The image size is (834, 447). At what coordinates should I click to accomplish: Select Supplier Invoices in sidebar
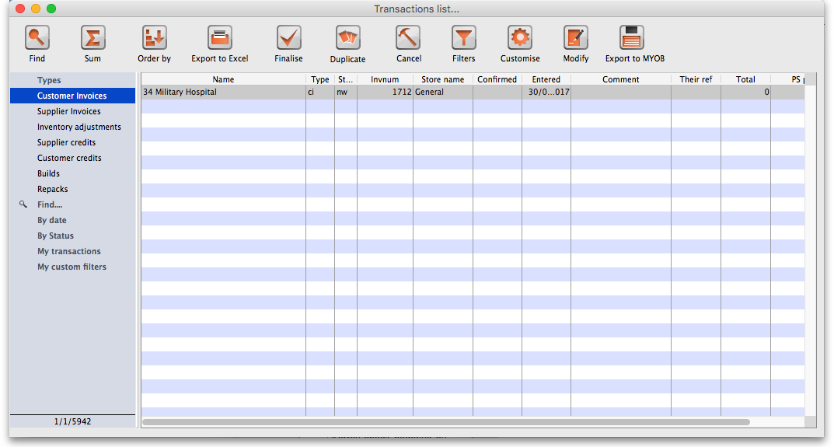(69, 111)
